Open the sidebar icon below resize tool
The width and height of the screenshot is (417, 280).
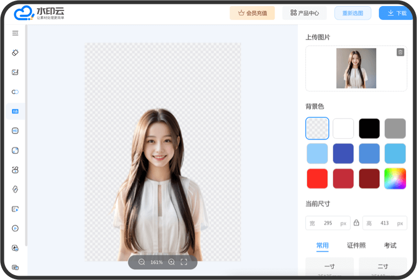point(15,170)
